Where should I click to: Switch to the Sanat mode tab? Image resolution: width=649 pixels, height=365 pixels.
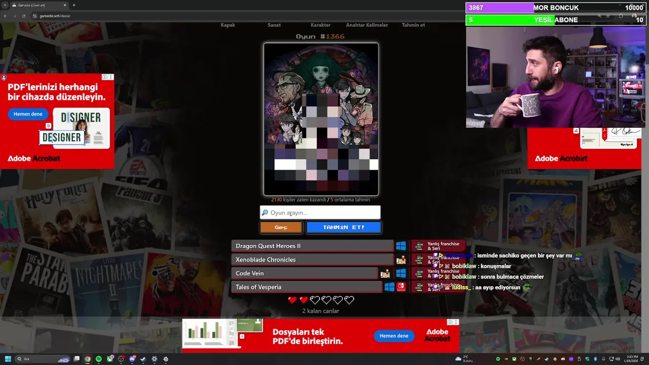(x=274, y=25)
